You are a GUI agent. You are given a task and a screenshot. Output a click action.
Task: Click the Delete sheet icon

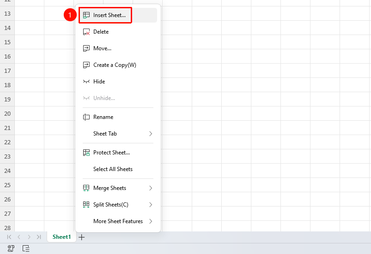click(x=86, y=32)
